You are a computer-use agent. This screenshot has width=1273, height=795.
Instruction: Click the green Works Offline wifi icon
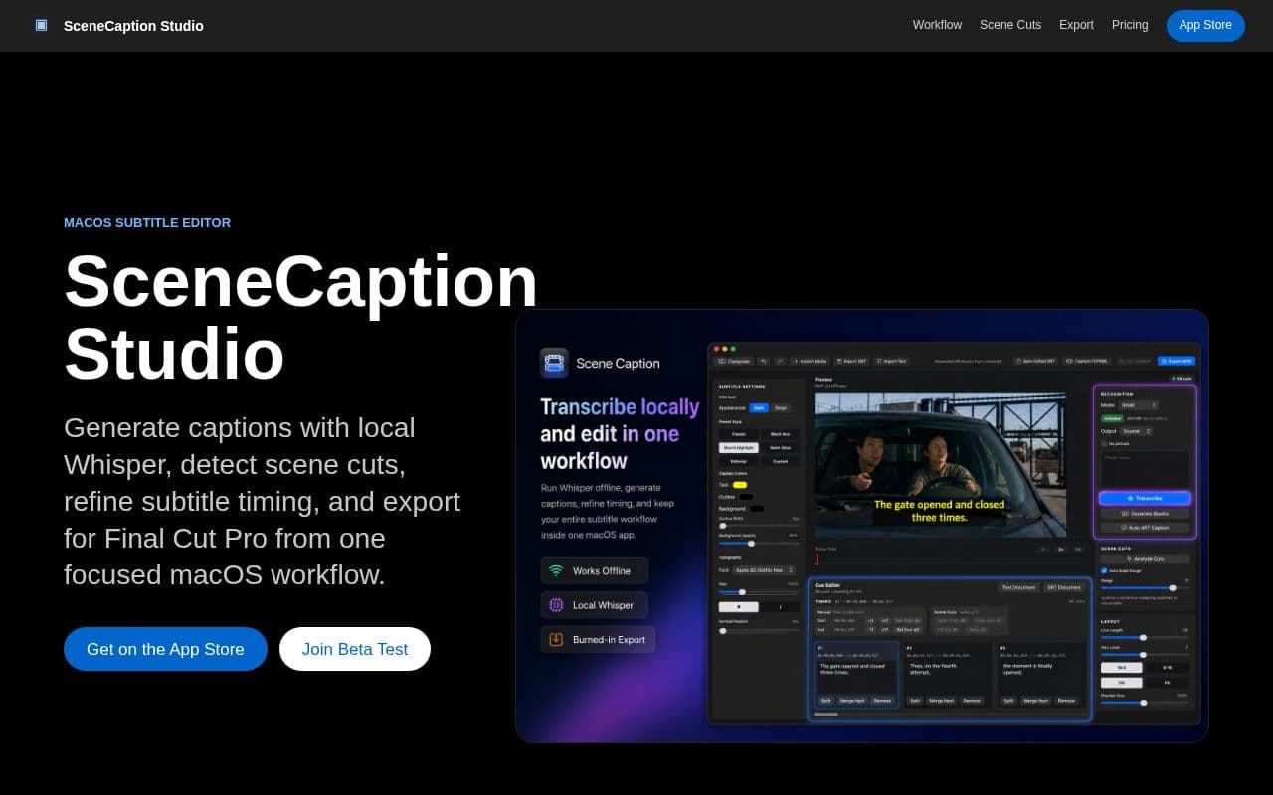coord(556,570)
